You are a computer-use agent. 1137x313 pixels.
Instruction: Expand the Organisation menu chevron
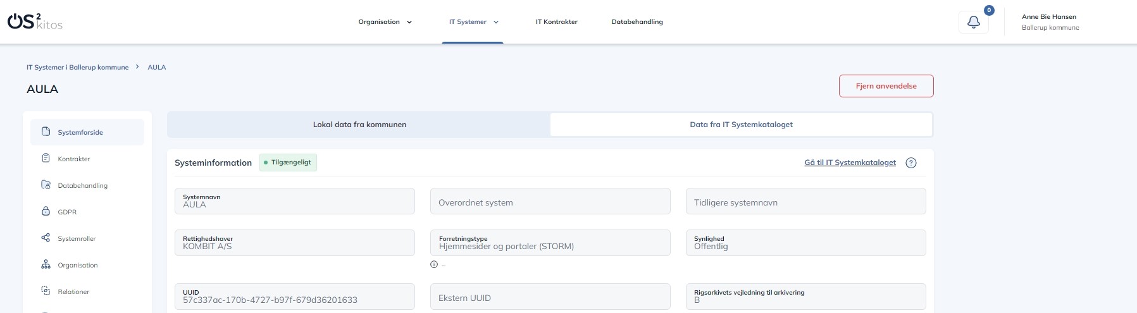point(409,22)
